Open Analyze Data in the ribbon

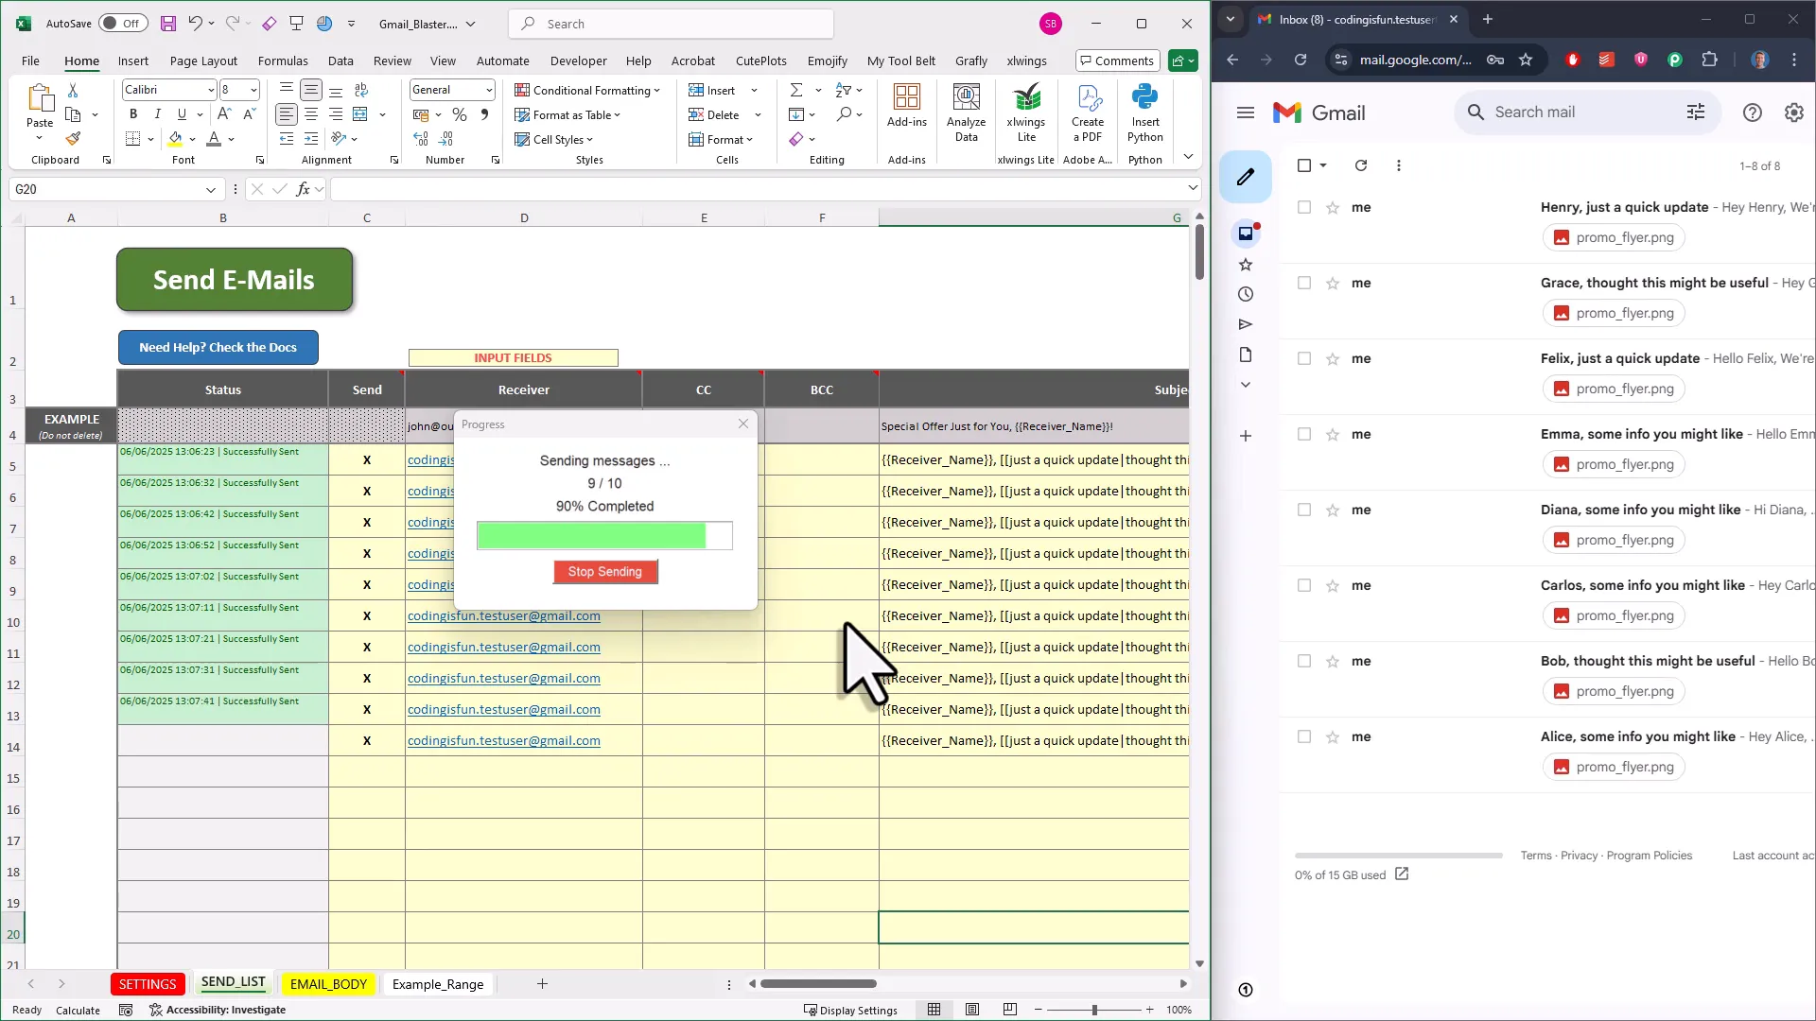965,112
